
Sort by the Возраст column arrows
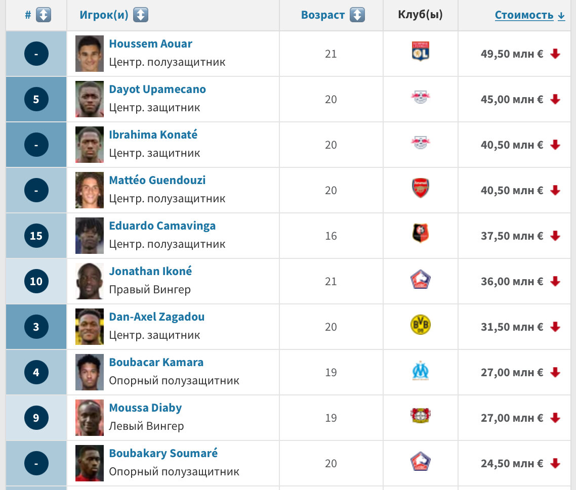357,15
